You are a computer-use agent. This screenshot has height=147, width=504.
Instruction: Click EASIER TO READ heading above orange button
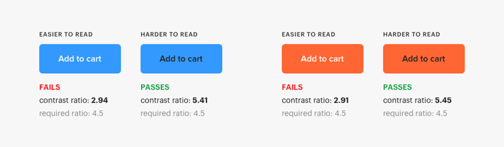(308, 34)
